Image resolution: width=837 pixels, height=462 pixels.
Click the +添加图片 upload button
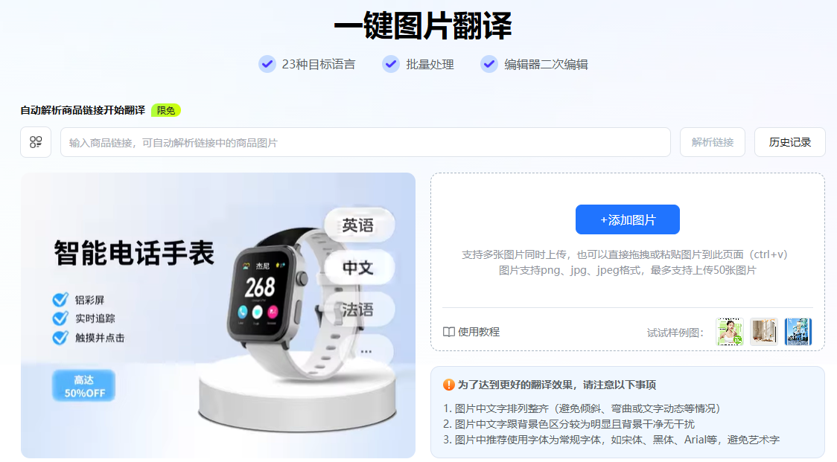pos(627,219)
